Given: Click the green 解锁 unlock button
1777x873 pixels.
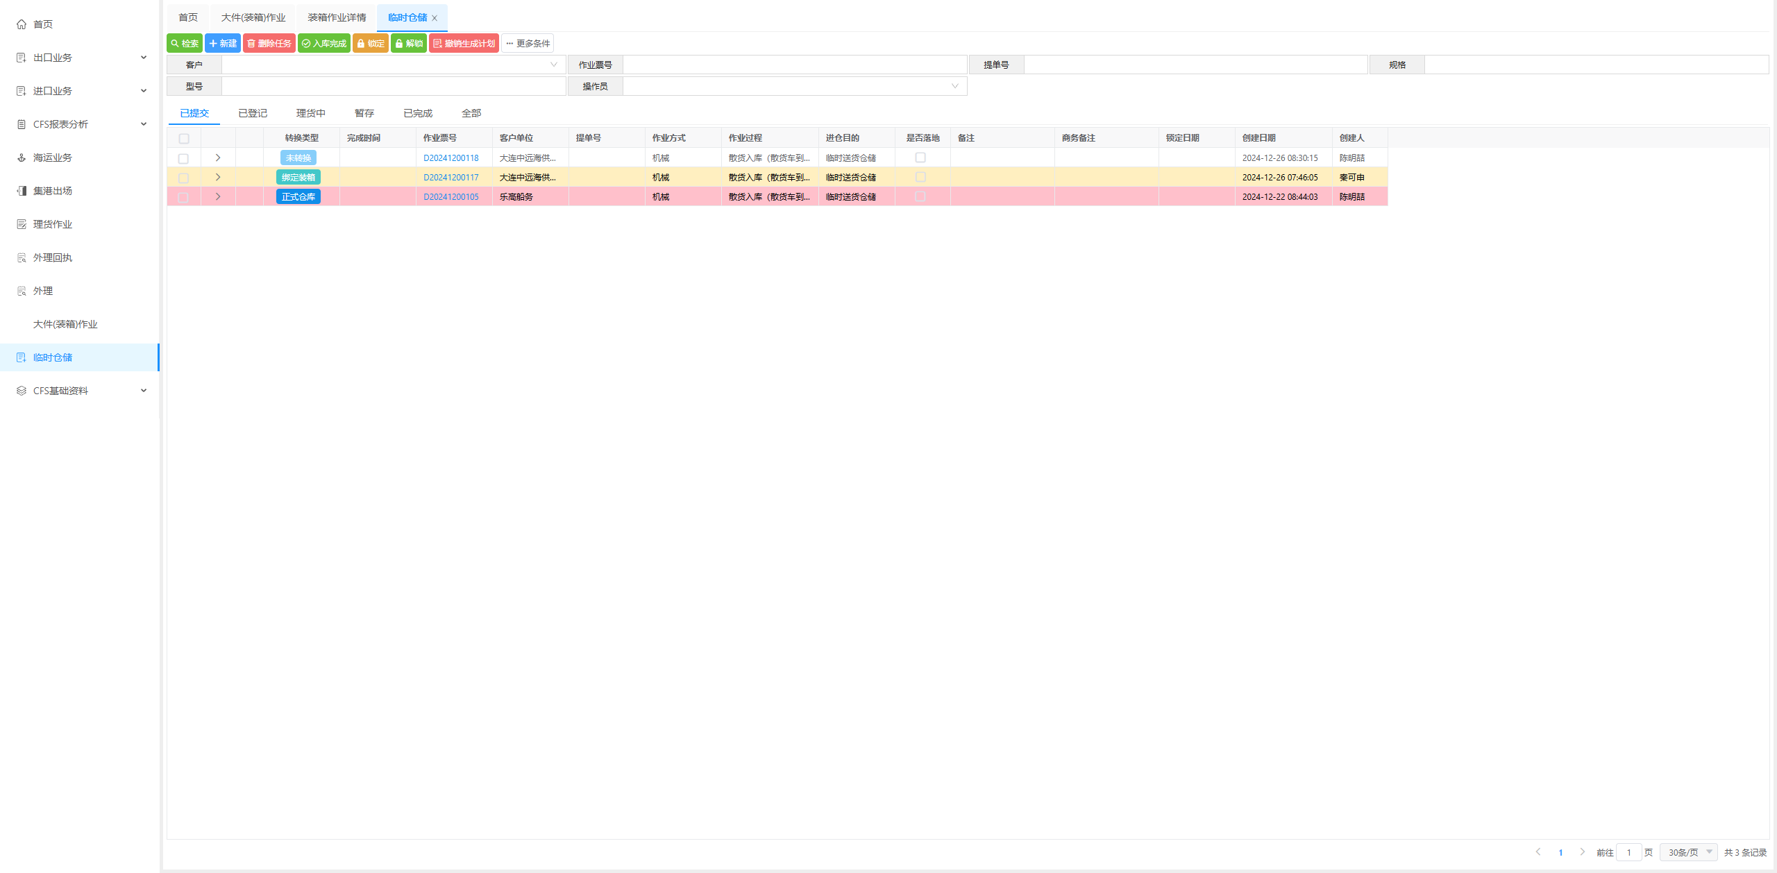Looking at the screenshot, I should [409, 43].
